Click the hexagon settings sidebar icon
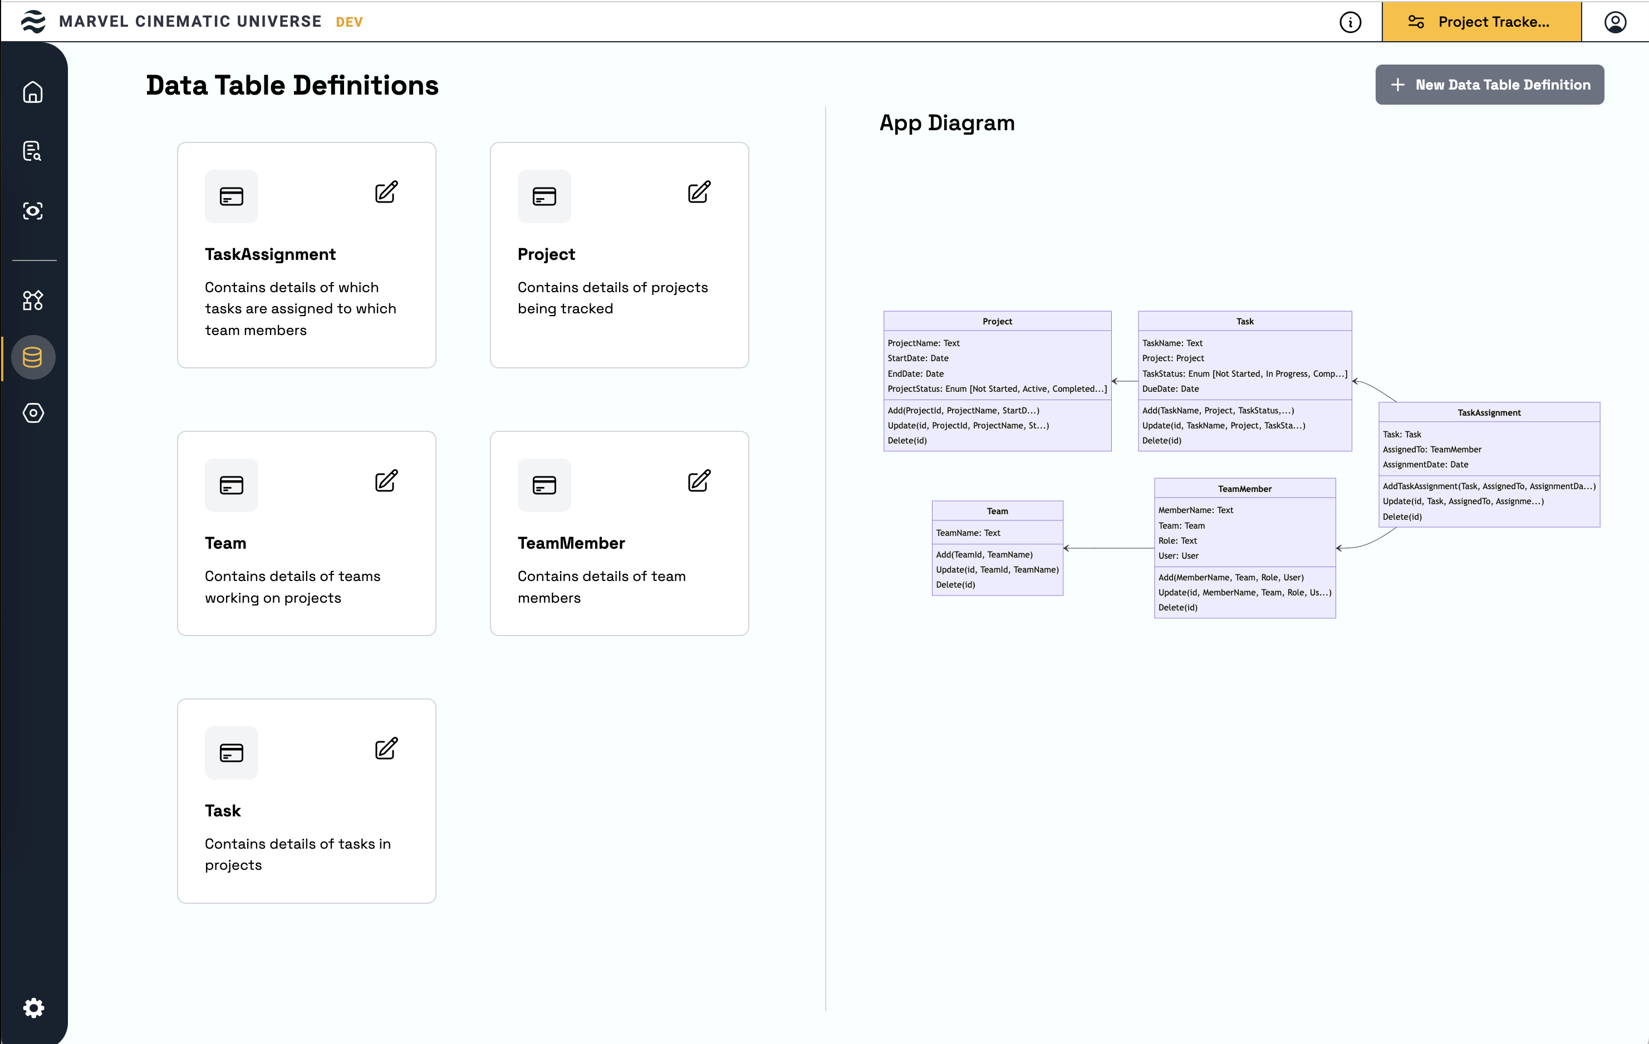The image size is (1649, 1044). tap(33, 413)
